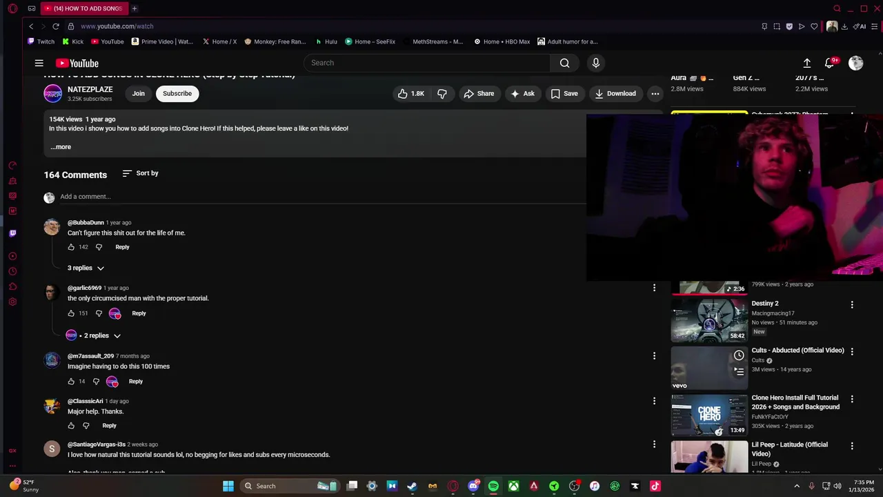The width and height of the screenshot is (883, 497).
Task: Open the Destiny 2 video thumbnail
Action: [x=709, y=320]
